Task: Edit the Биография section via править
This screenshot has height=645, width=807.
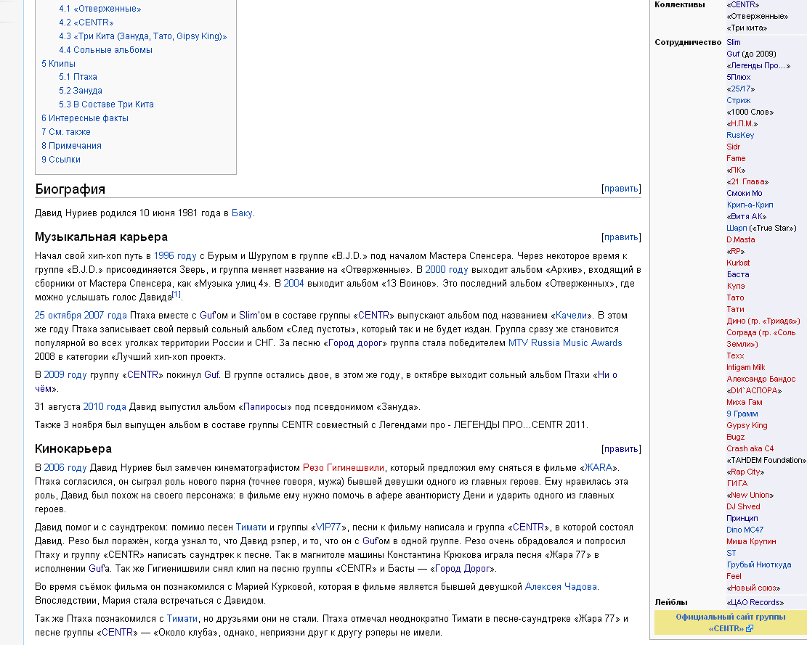Action: 621,189
